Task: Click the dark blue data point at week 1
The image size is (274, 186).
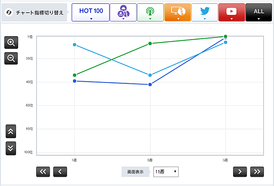Action: click(x=75, y=81)
